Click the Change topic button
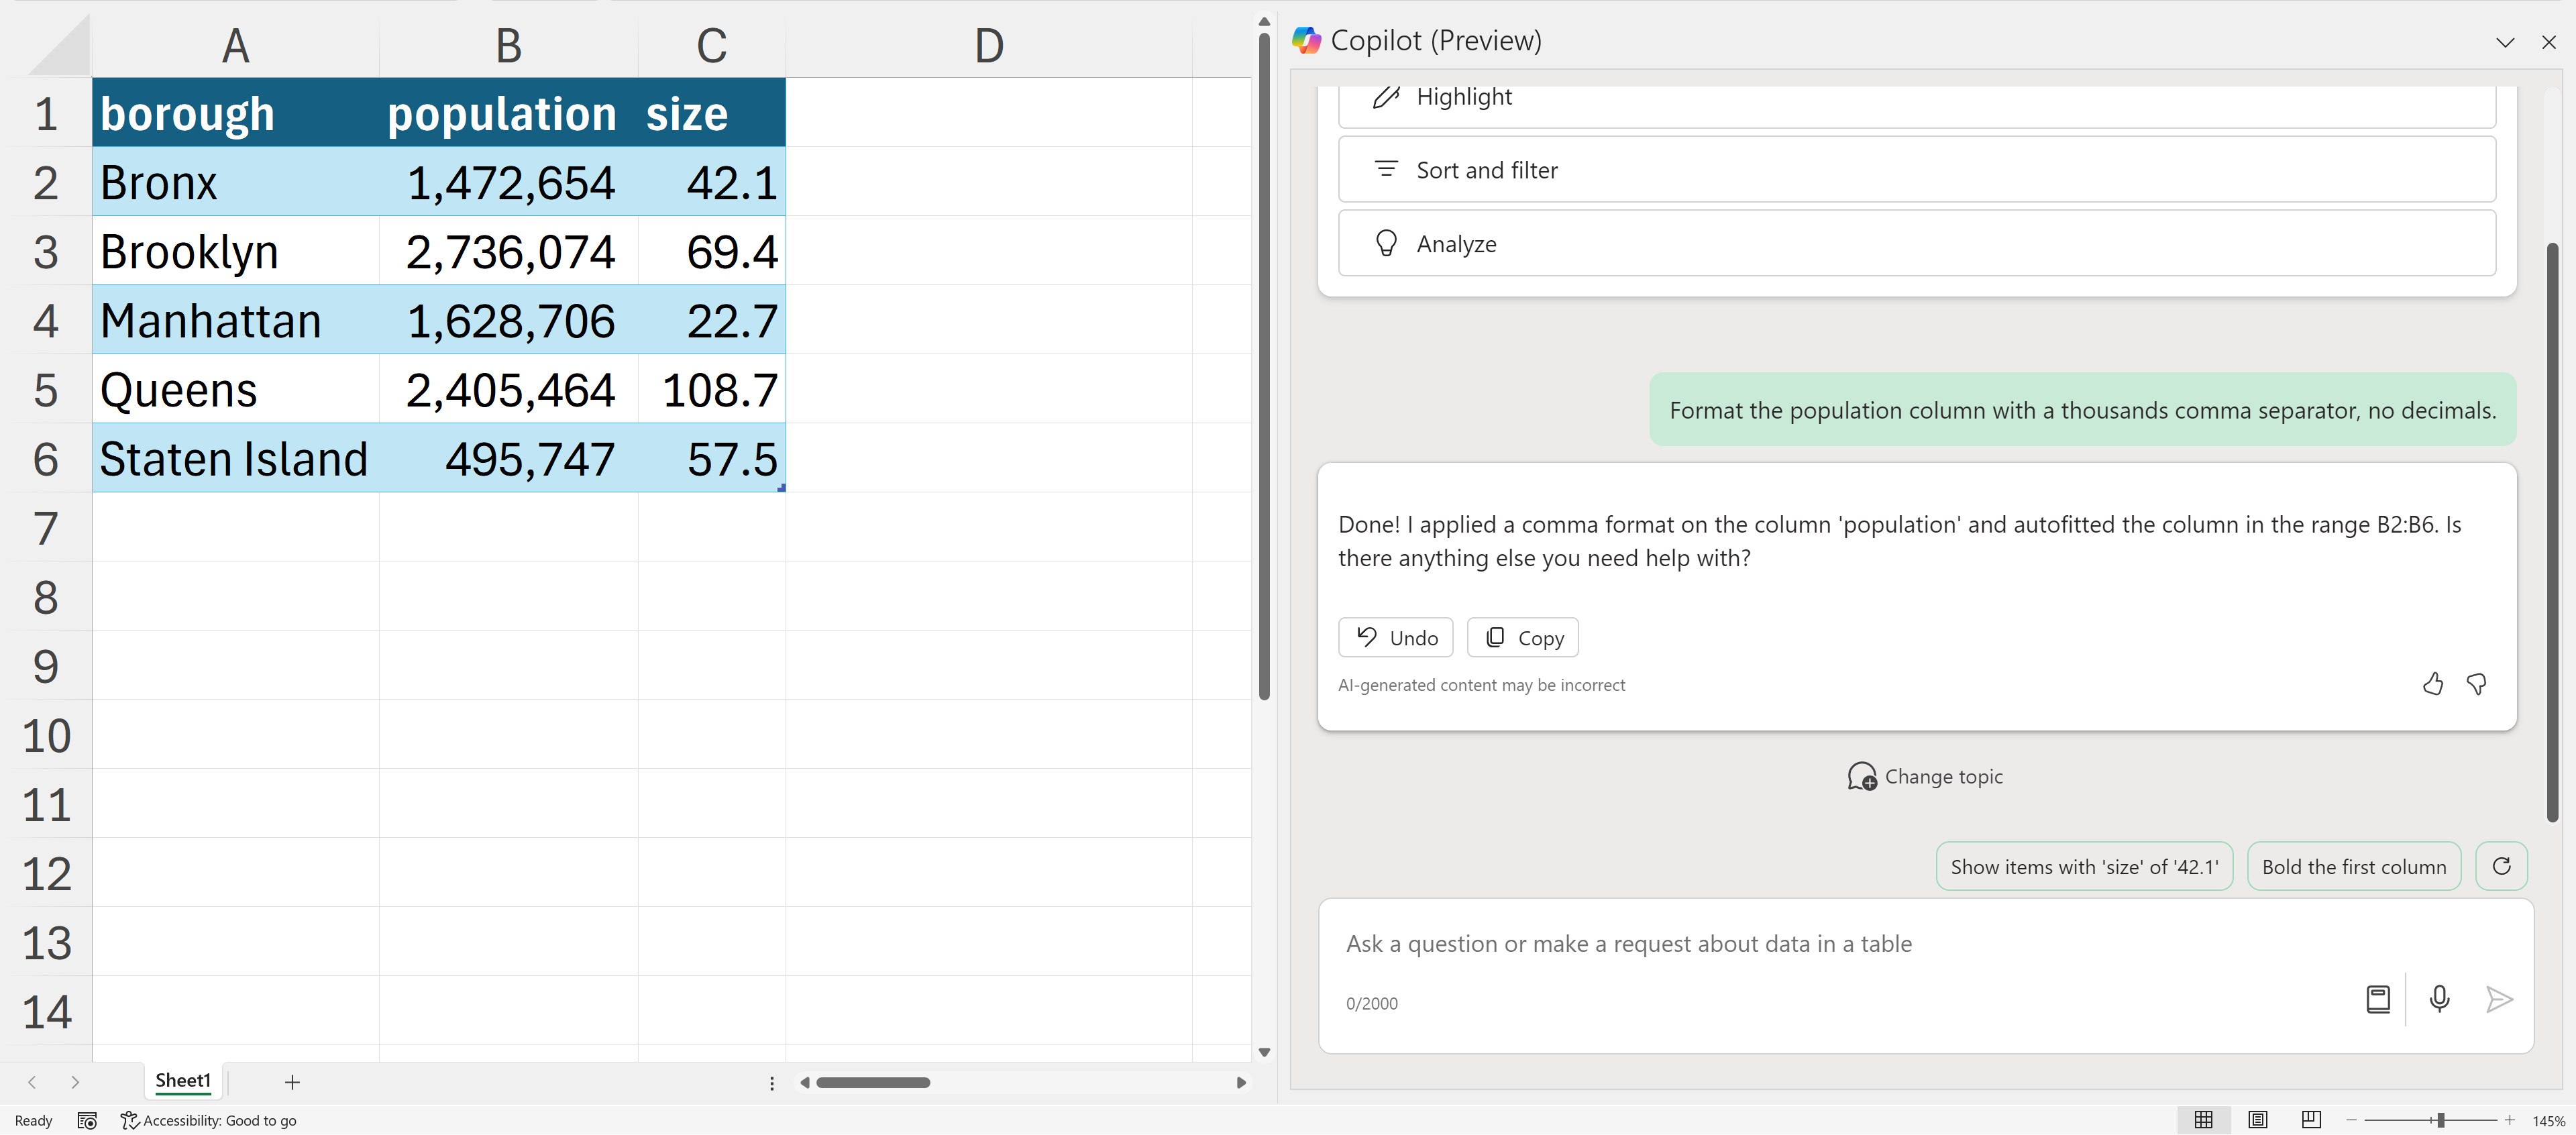Viewport: 2576px width, 1135px height. [1925, 776]
